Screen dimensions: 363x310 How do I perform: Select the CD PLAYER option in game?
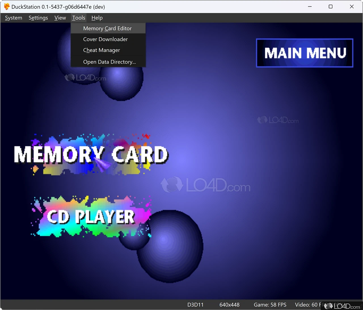tap(91, 217)
